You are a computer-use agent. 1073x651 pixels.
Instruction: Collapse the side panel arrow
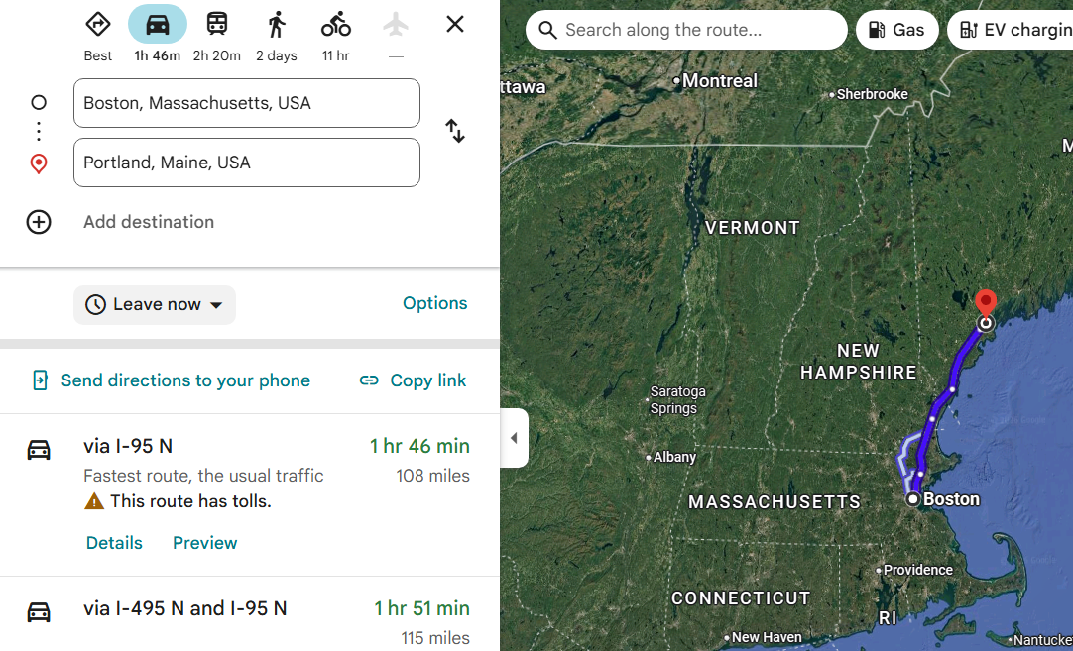(x=514, y=438)
